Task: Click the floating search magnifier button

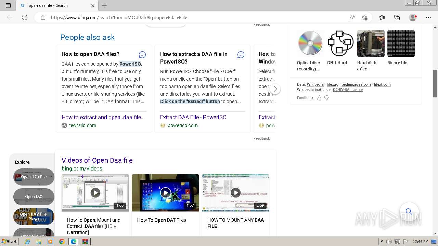Action: pos(409,211)
